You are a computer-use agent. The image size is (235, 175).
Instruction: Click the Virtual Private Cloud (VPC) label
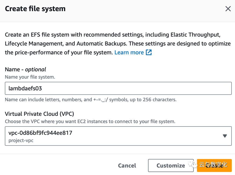click(x=39, y=114)
